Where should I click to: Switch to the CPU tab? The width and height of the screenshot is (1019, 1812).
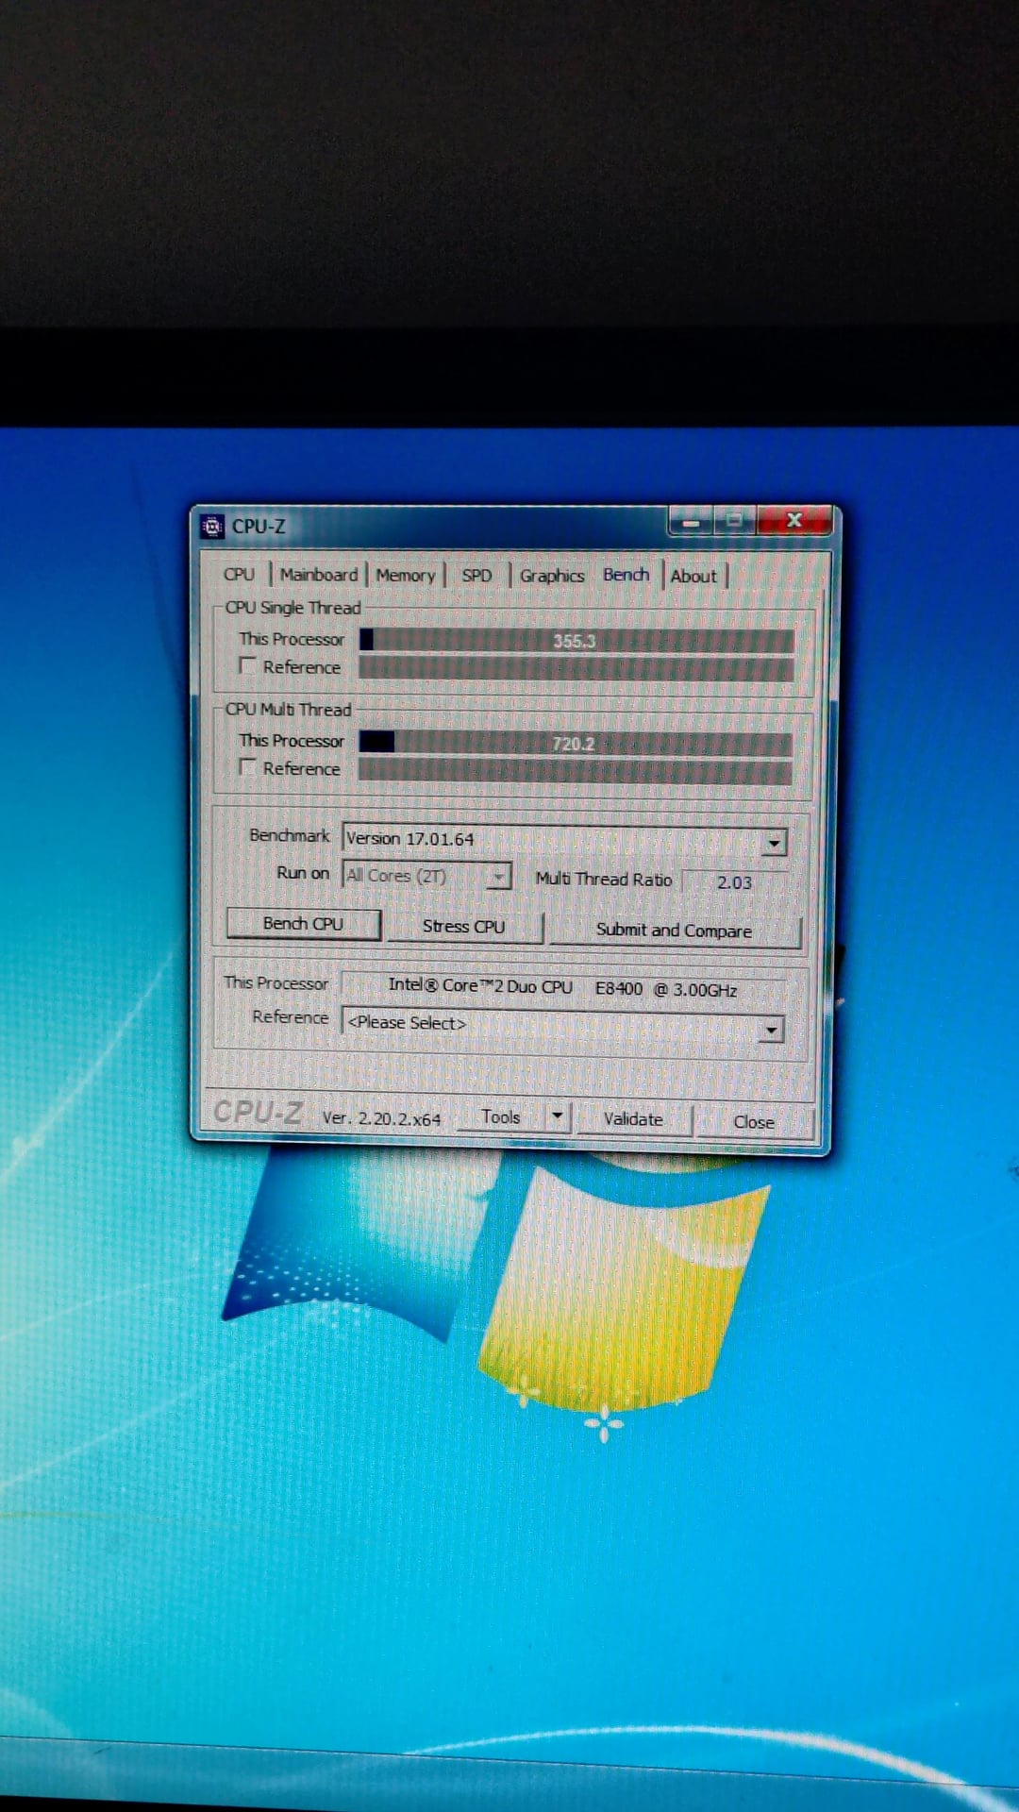click(x=239, y=574)
